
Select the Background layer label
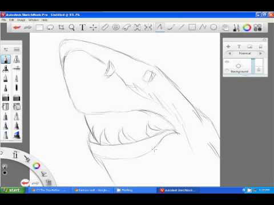coord(239,72)
